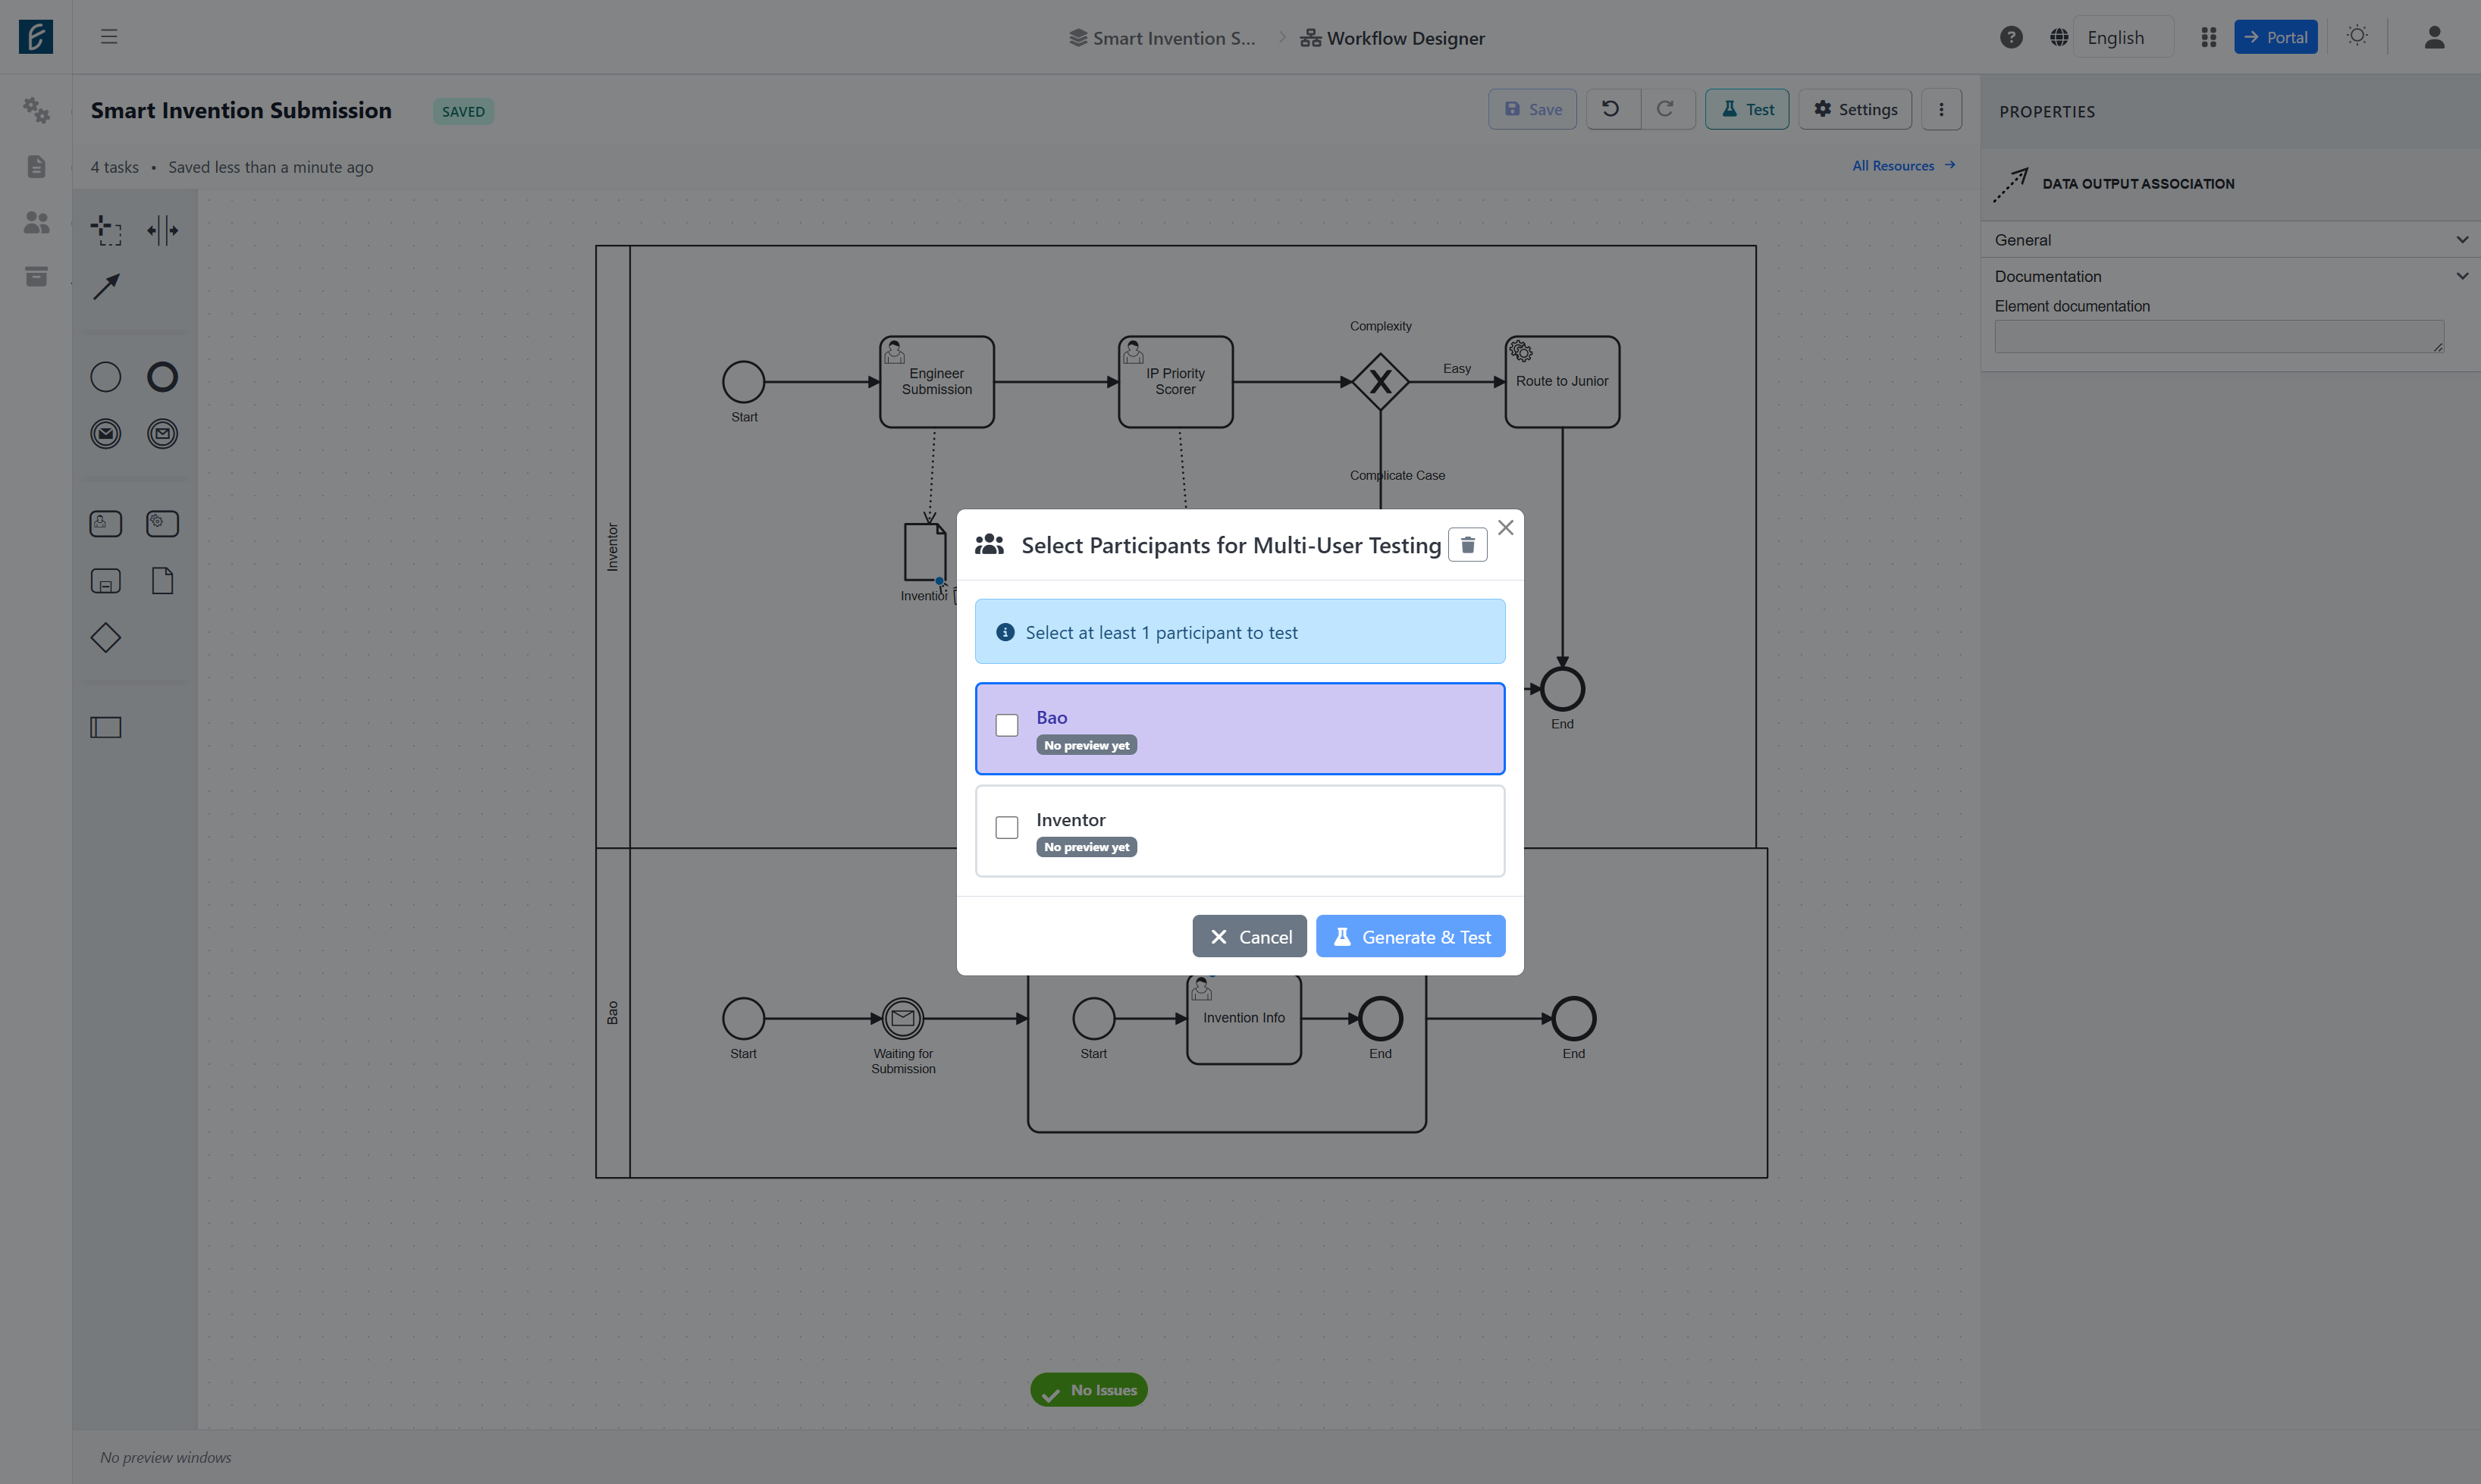Click trash icon in dialog header
The image size is (2481, 1484).
point(1467,545)
